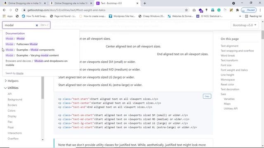
Task: Open the Extensions puzzle icon
Action: click(x=237, y=10)
